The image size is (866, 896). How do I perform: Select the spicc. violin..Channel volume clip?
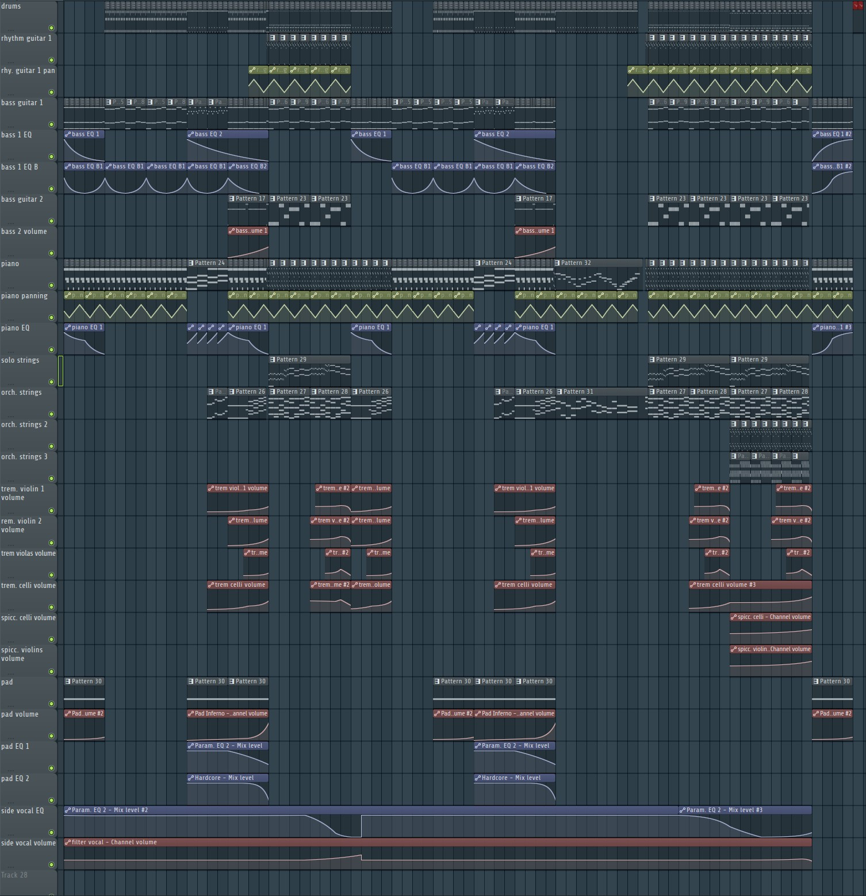point(771,660)
